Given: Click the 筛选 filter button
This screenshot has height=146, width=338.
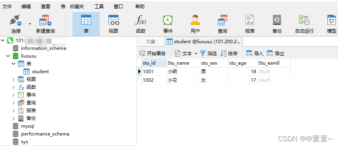Looking at the screenshot, I should click(x=208, y=53).
